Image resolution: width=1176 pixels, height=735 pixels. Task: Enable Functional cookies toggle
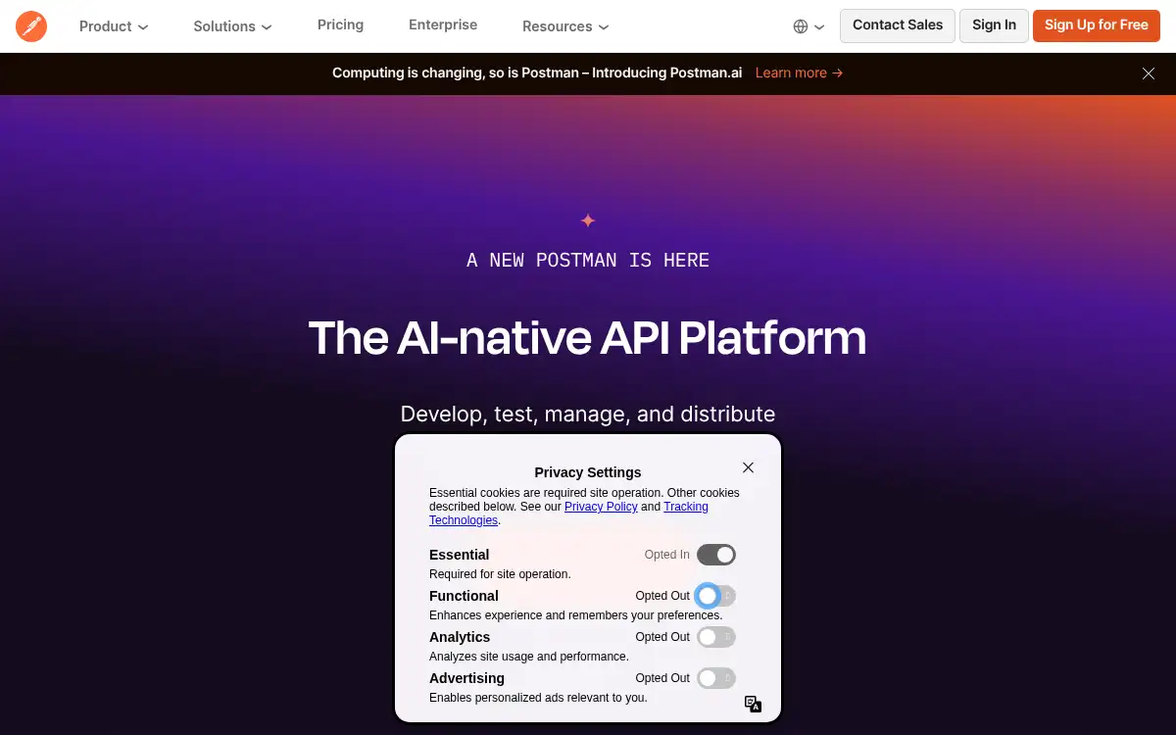[x=716, y=596]
